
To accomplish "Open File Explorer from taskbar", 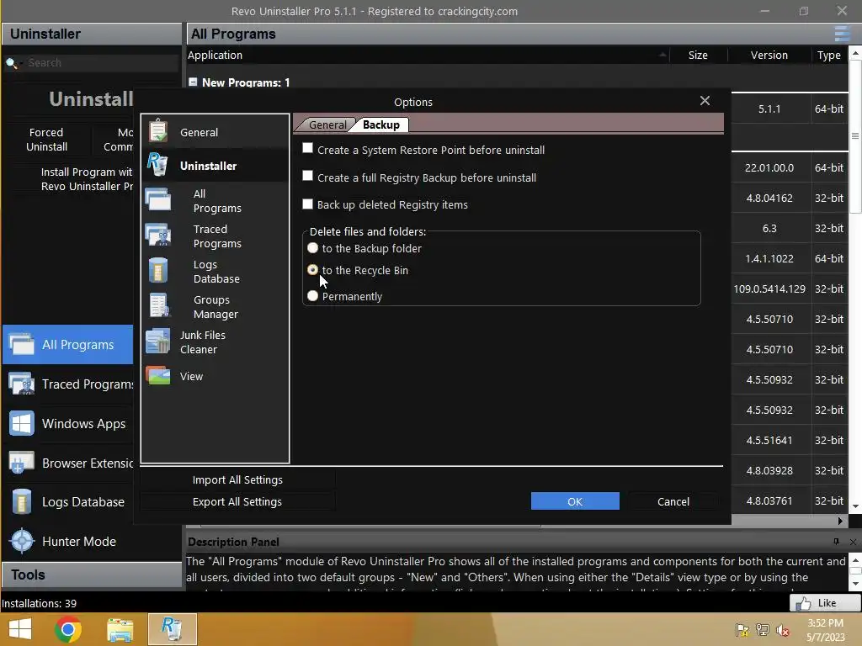I will coord(120,630).
